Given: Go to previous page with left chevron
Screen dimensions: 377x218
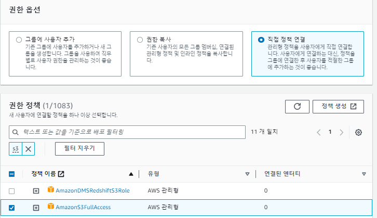Looking at the screenshot, I should [x=319, y=132].
